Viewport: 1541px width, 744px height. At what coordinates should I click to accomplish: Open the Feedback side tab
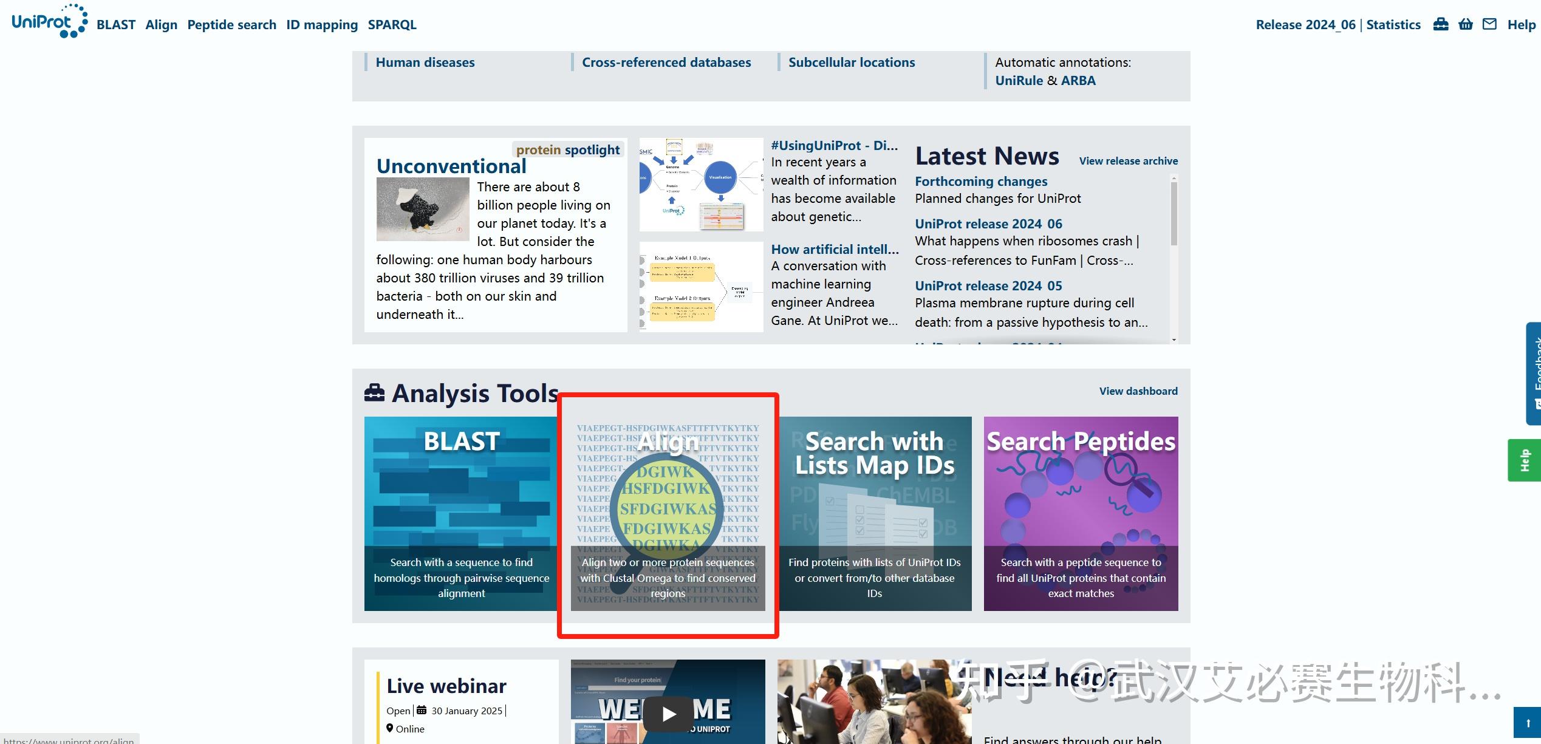coord(1534,374)
